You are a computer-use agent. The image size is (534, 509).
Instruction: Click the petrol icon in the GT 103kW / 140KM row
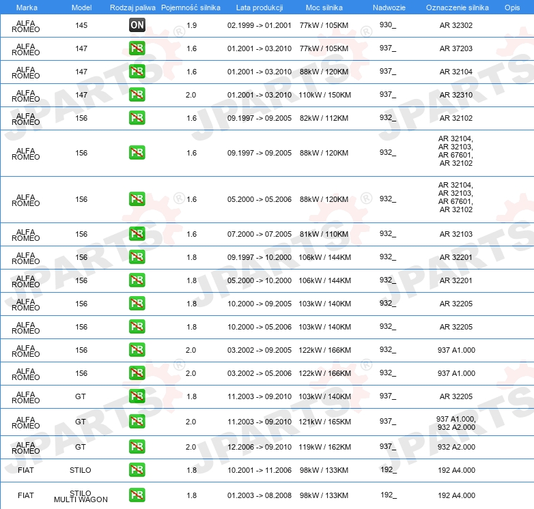[137, 396]
